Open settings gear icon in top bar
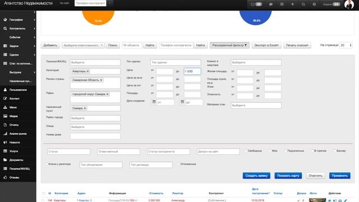359x202 pixels. coord(314,4)
